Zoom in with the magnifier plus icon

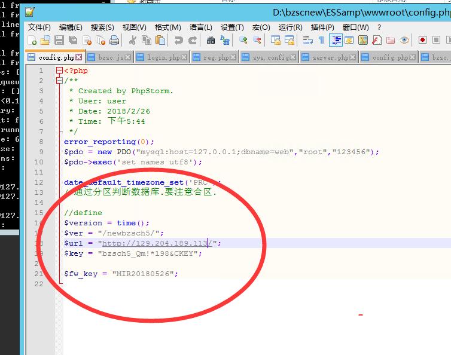click(243, 40)
